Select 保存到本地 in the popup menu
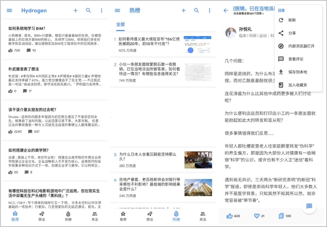The width and height of the screenshot is (327, 227). 297,72
